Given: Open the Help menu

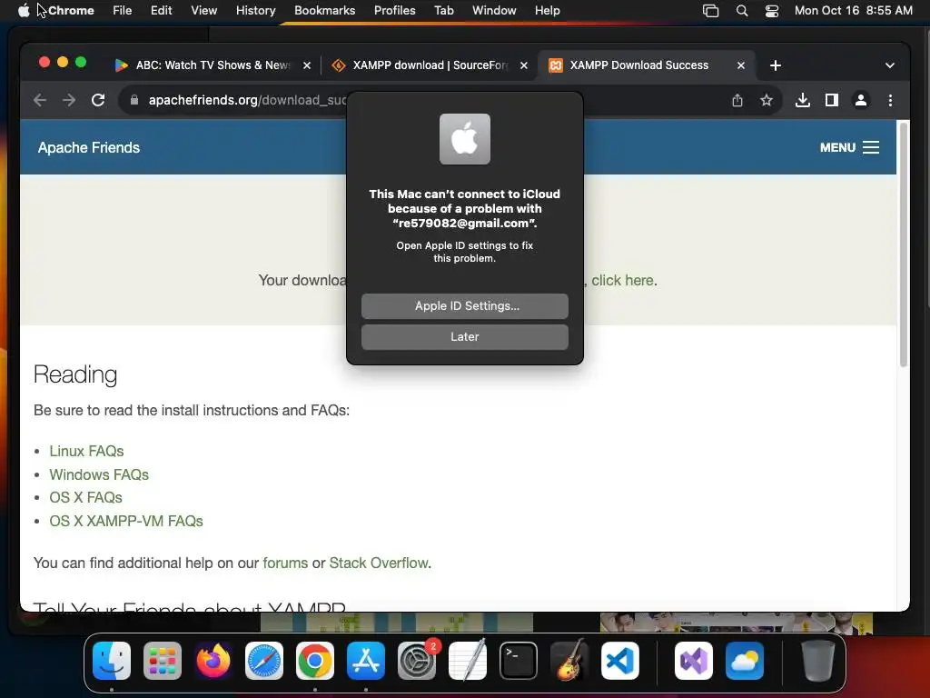Looking at the screenshot, I should click(547, 11).
